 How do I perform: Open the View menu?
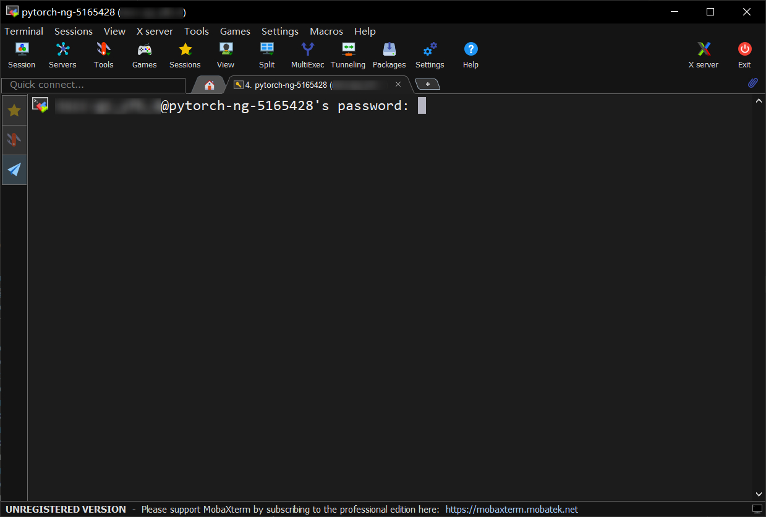click(x=114, y=31)
